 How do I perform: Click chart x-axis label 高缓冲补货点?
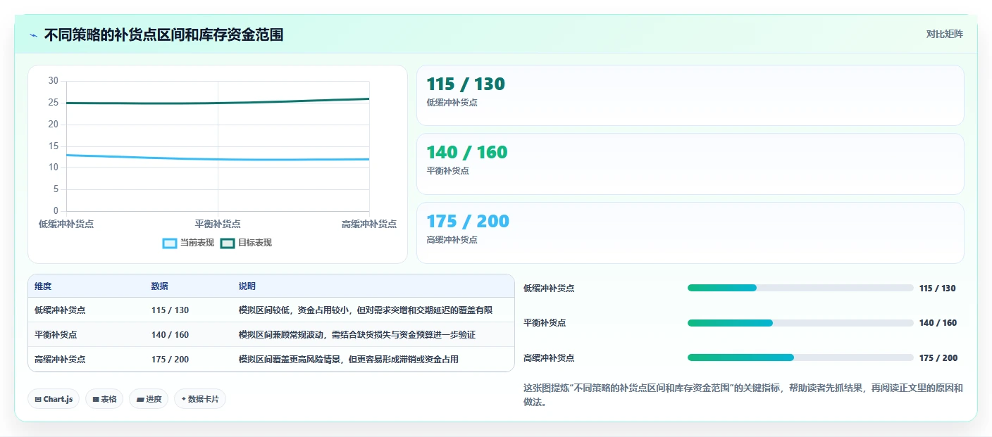coord(368,224)
